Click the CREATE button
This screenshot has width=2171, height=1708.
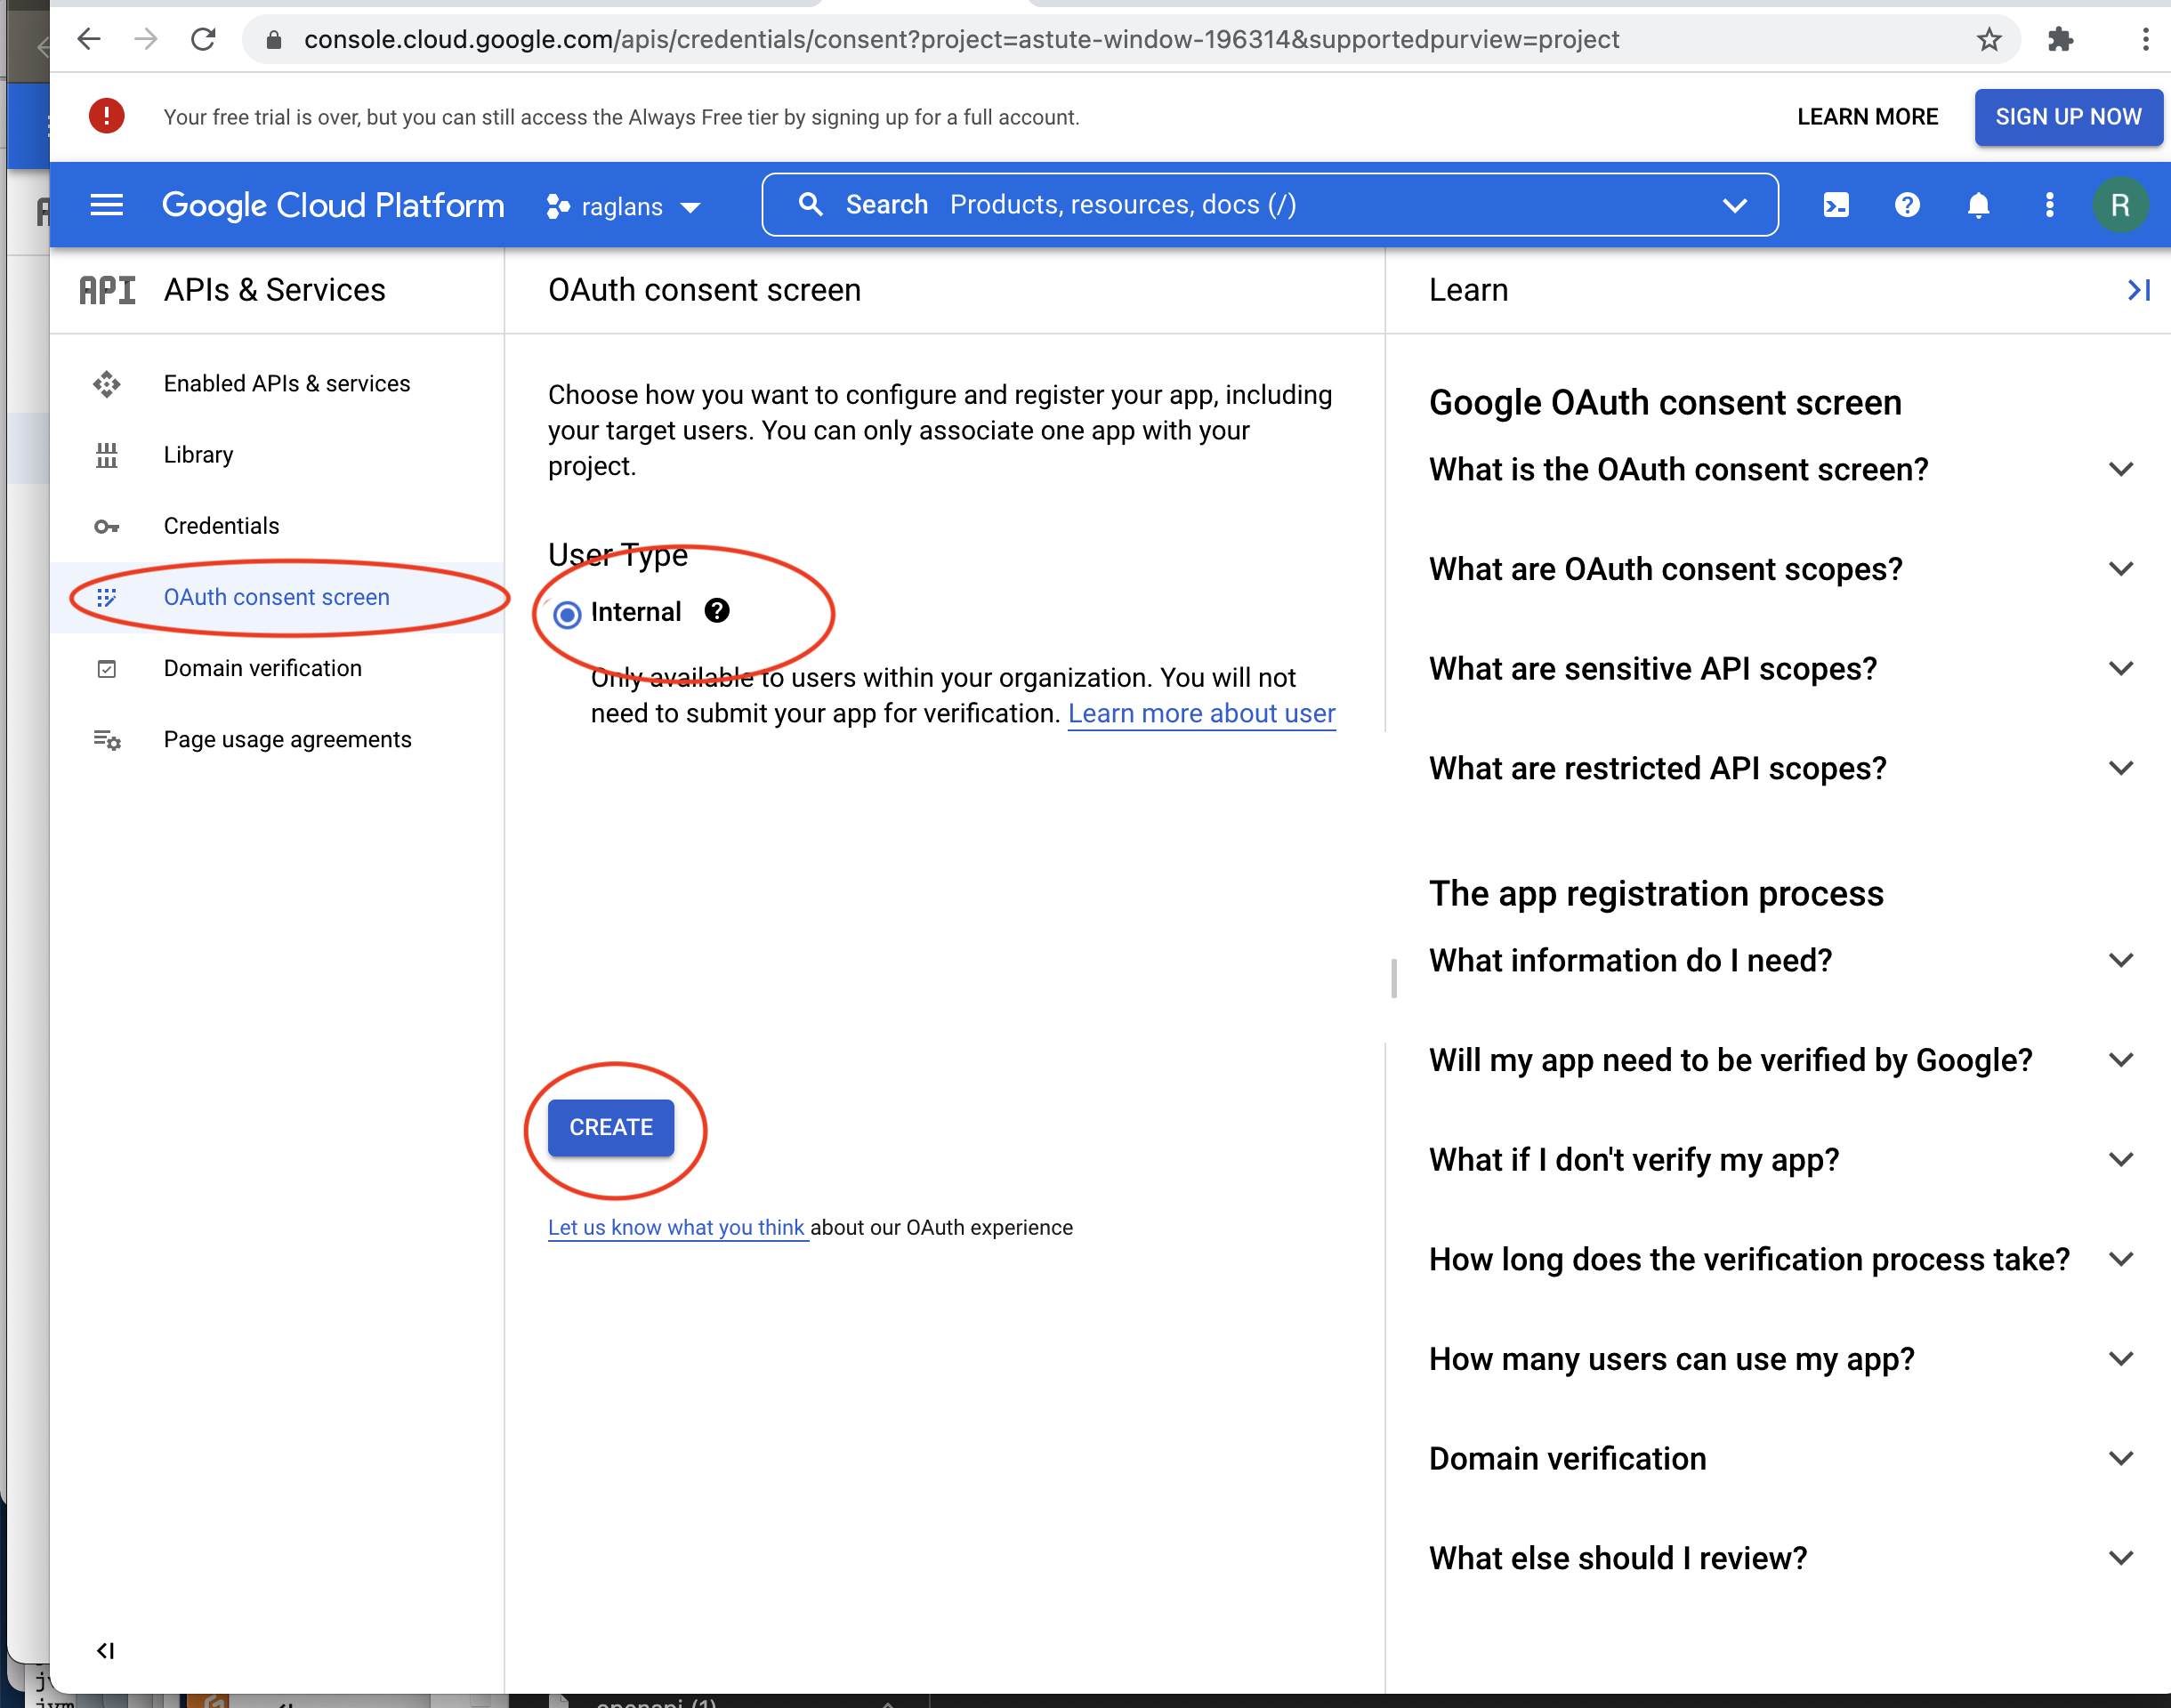[611, 1127]
